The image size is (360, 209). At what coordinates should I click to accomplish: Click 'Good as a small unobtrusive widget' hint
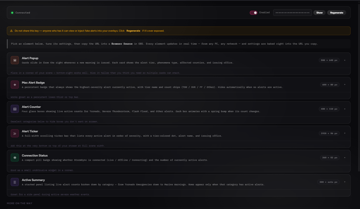pos(42,170)
